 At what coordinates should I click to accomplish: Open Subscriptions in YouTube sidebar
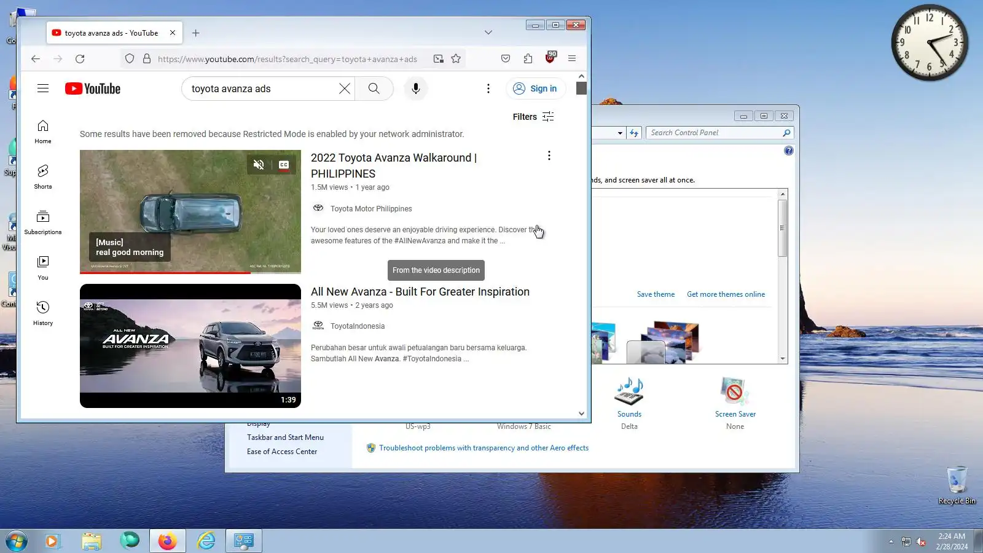43,222
